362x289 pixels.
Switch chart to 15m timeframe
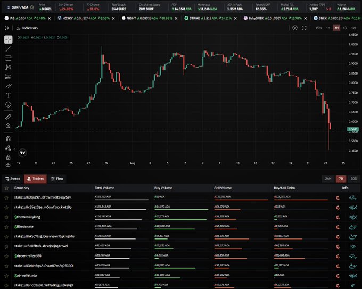click(318, 28)
